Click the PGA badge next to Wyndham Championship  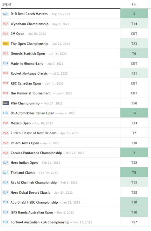[x=6, y=24]
